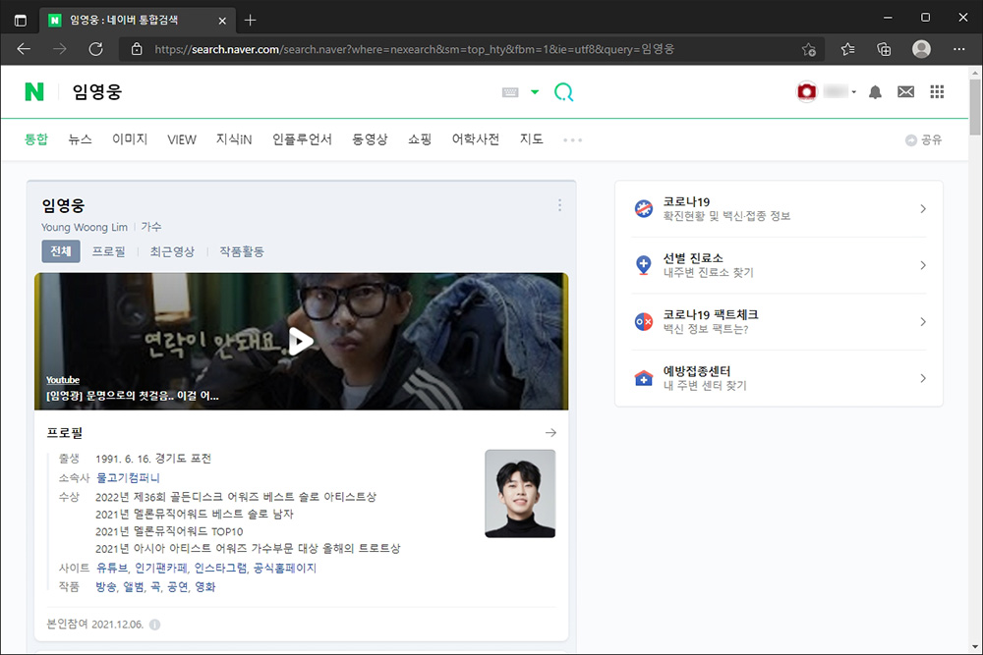Open the Naver services grid icon
Screen dimensions: 983x655
(x=937, y=92)
